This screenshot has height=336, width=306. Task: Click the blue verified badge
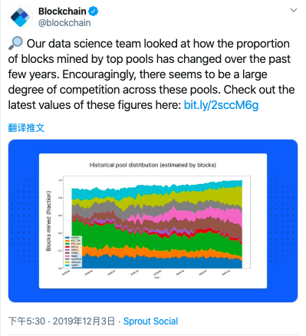click(x=94, y=12)
